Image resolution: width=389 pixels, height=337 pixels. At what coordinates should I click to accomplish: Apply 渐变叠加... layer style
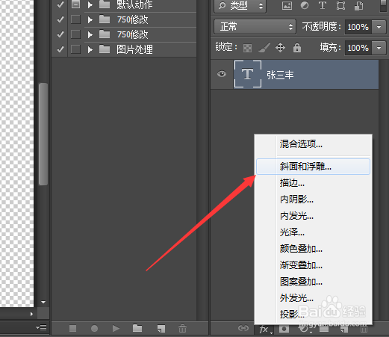click(x=314, y=265)
